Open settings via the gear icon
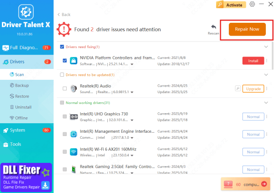This screenshot has width=274, height=193. click(x=252, y=5)
